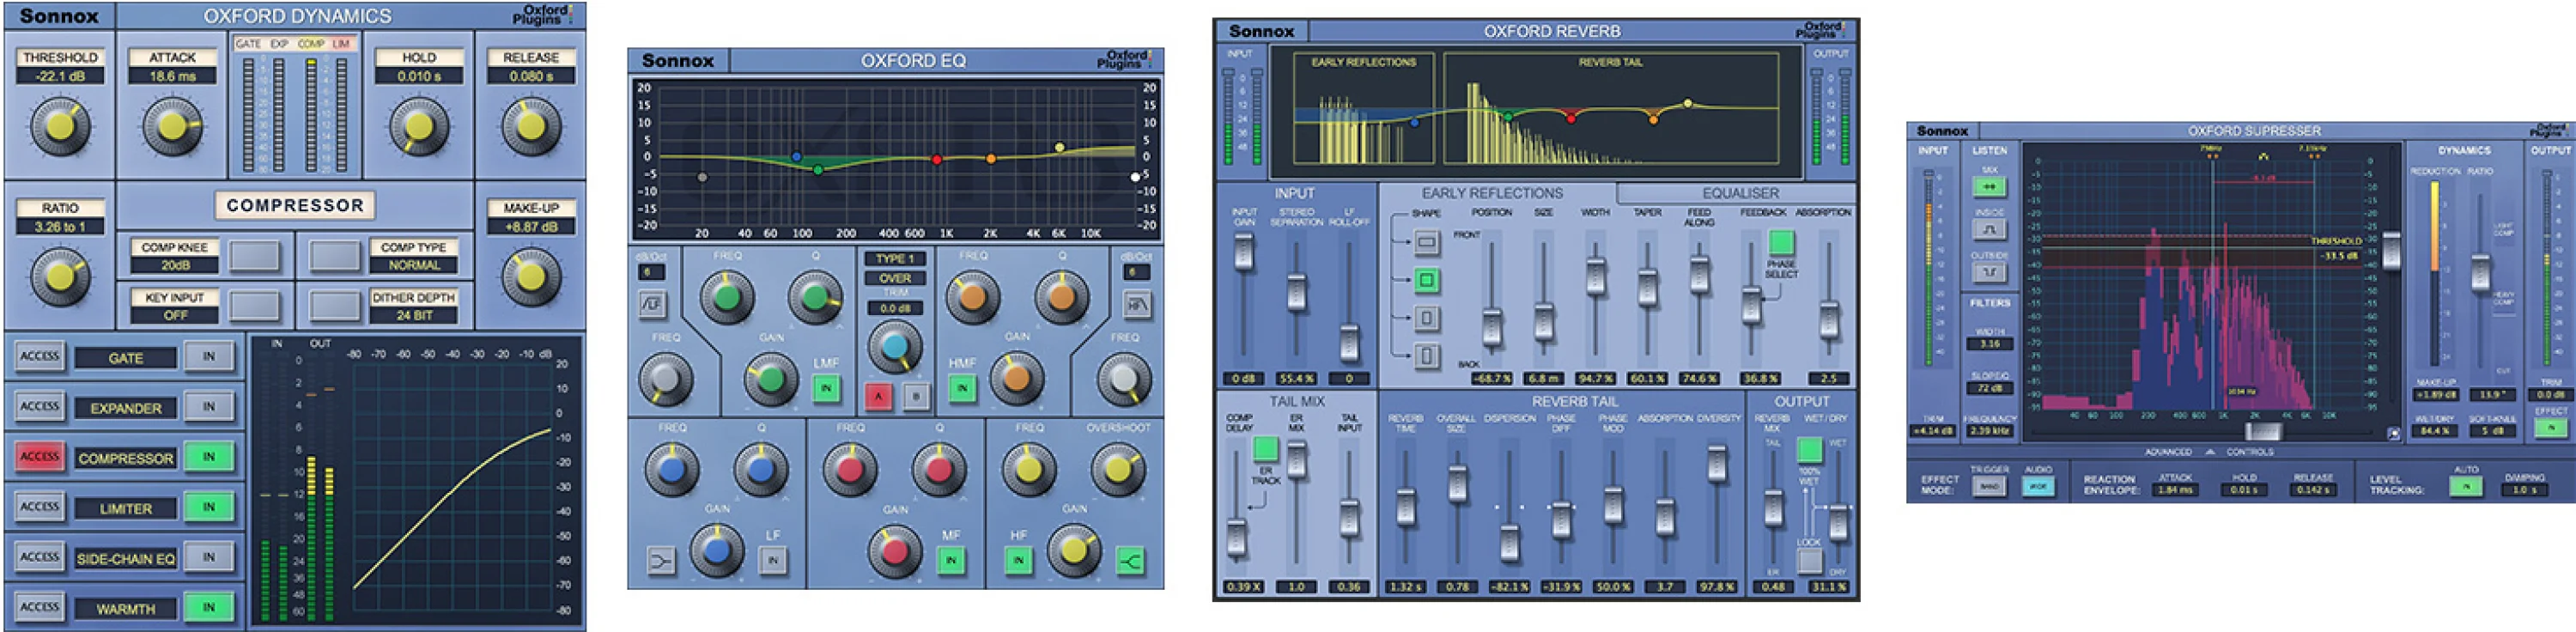
Task: Click the orange HMF band node on the EQ graph
Action: (991, 158)
